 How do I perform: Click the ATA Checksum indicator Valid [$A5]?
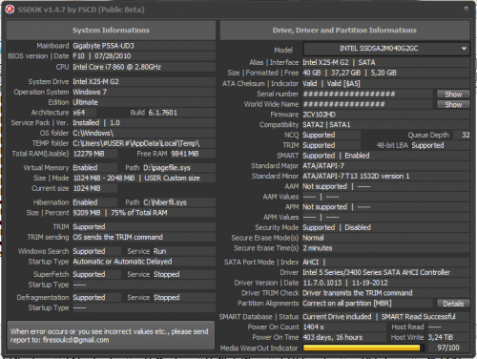coord(343,84)
